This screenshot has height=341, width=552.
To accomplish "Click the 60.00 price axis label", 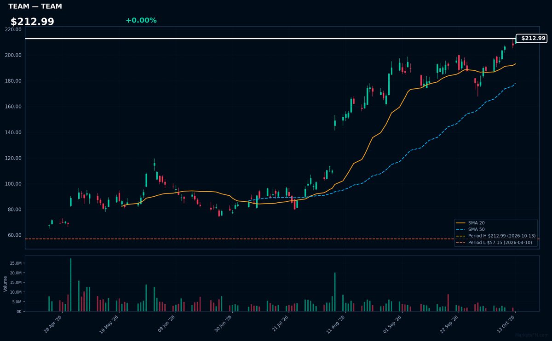I will point(15,235).
